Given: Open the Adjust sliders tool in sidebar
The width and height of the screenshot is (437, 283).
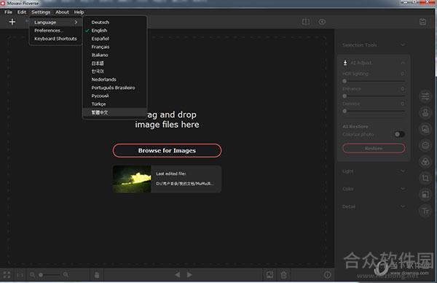Looking at the screenshot, I should pos(425,96).
